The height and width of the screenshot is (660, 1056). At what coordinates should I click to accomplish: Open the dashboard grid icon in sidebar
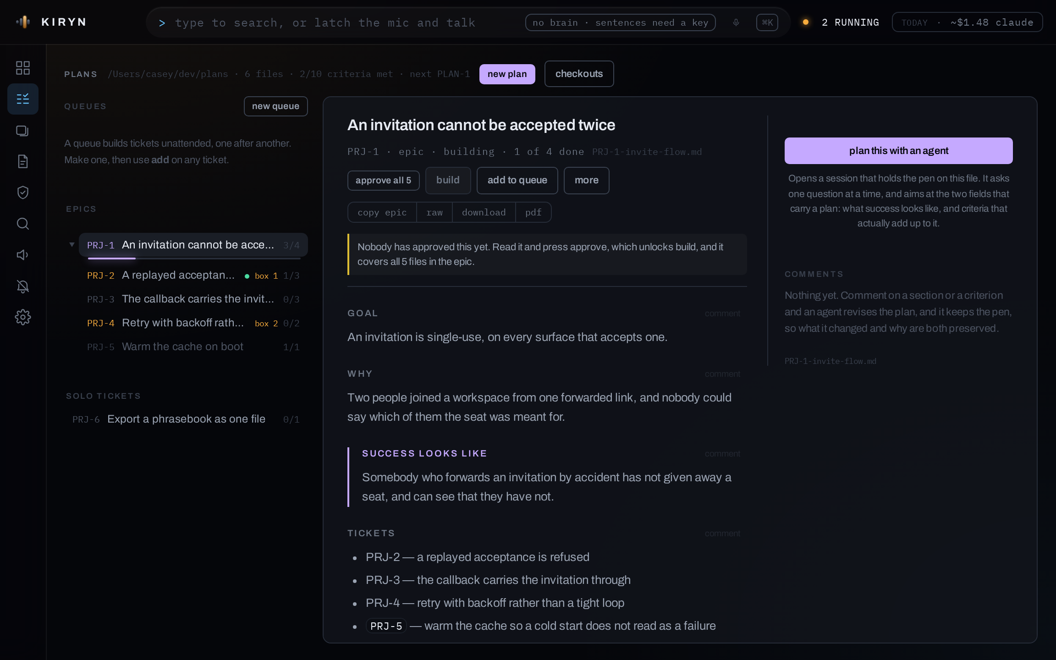22,68
